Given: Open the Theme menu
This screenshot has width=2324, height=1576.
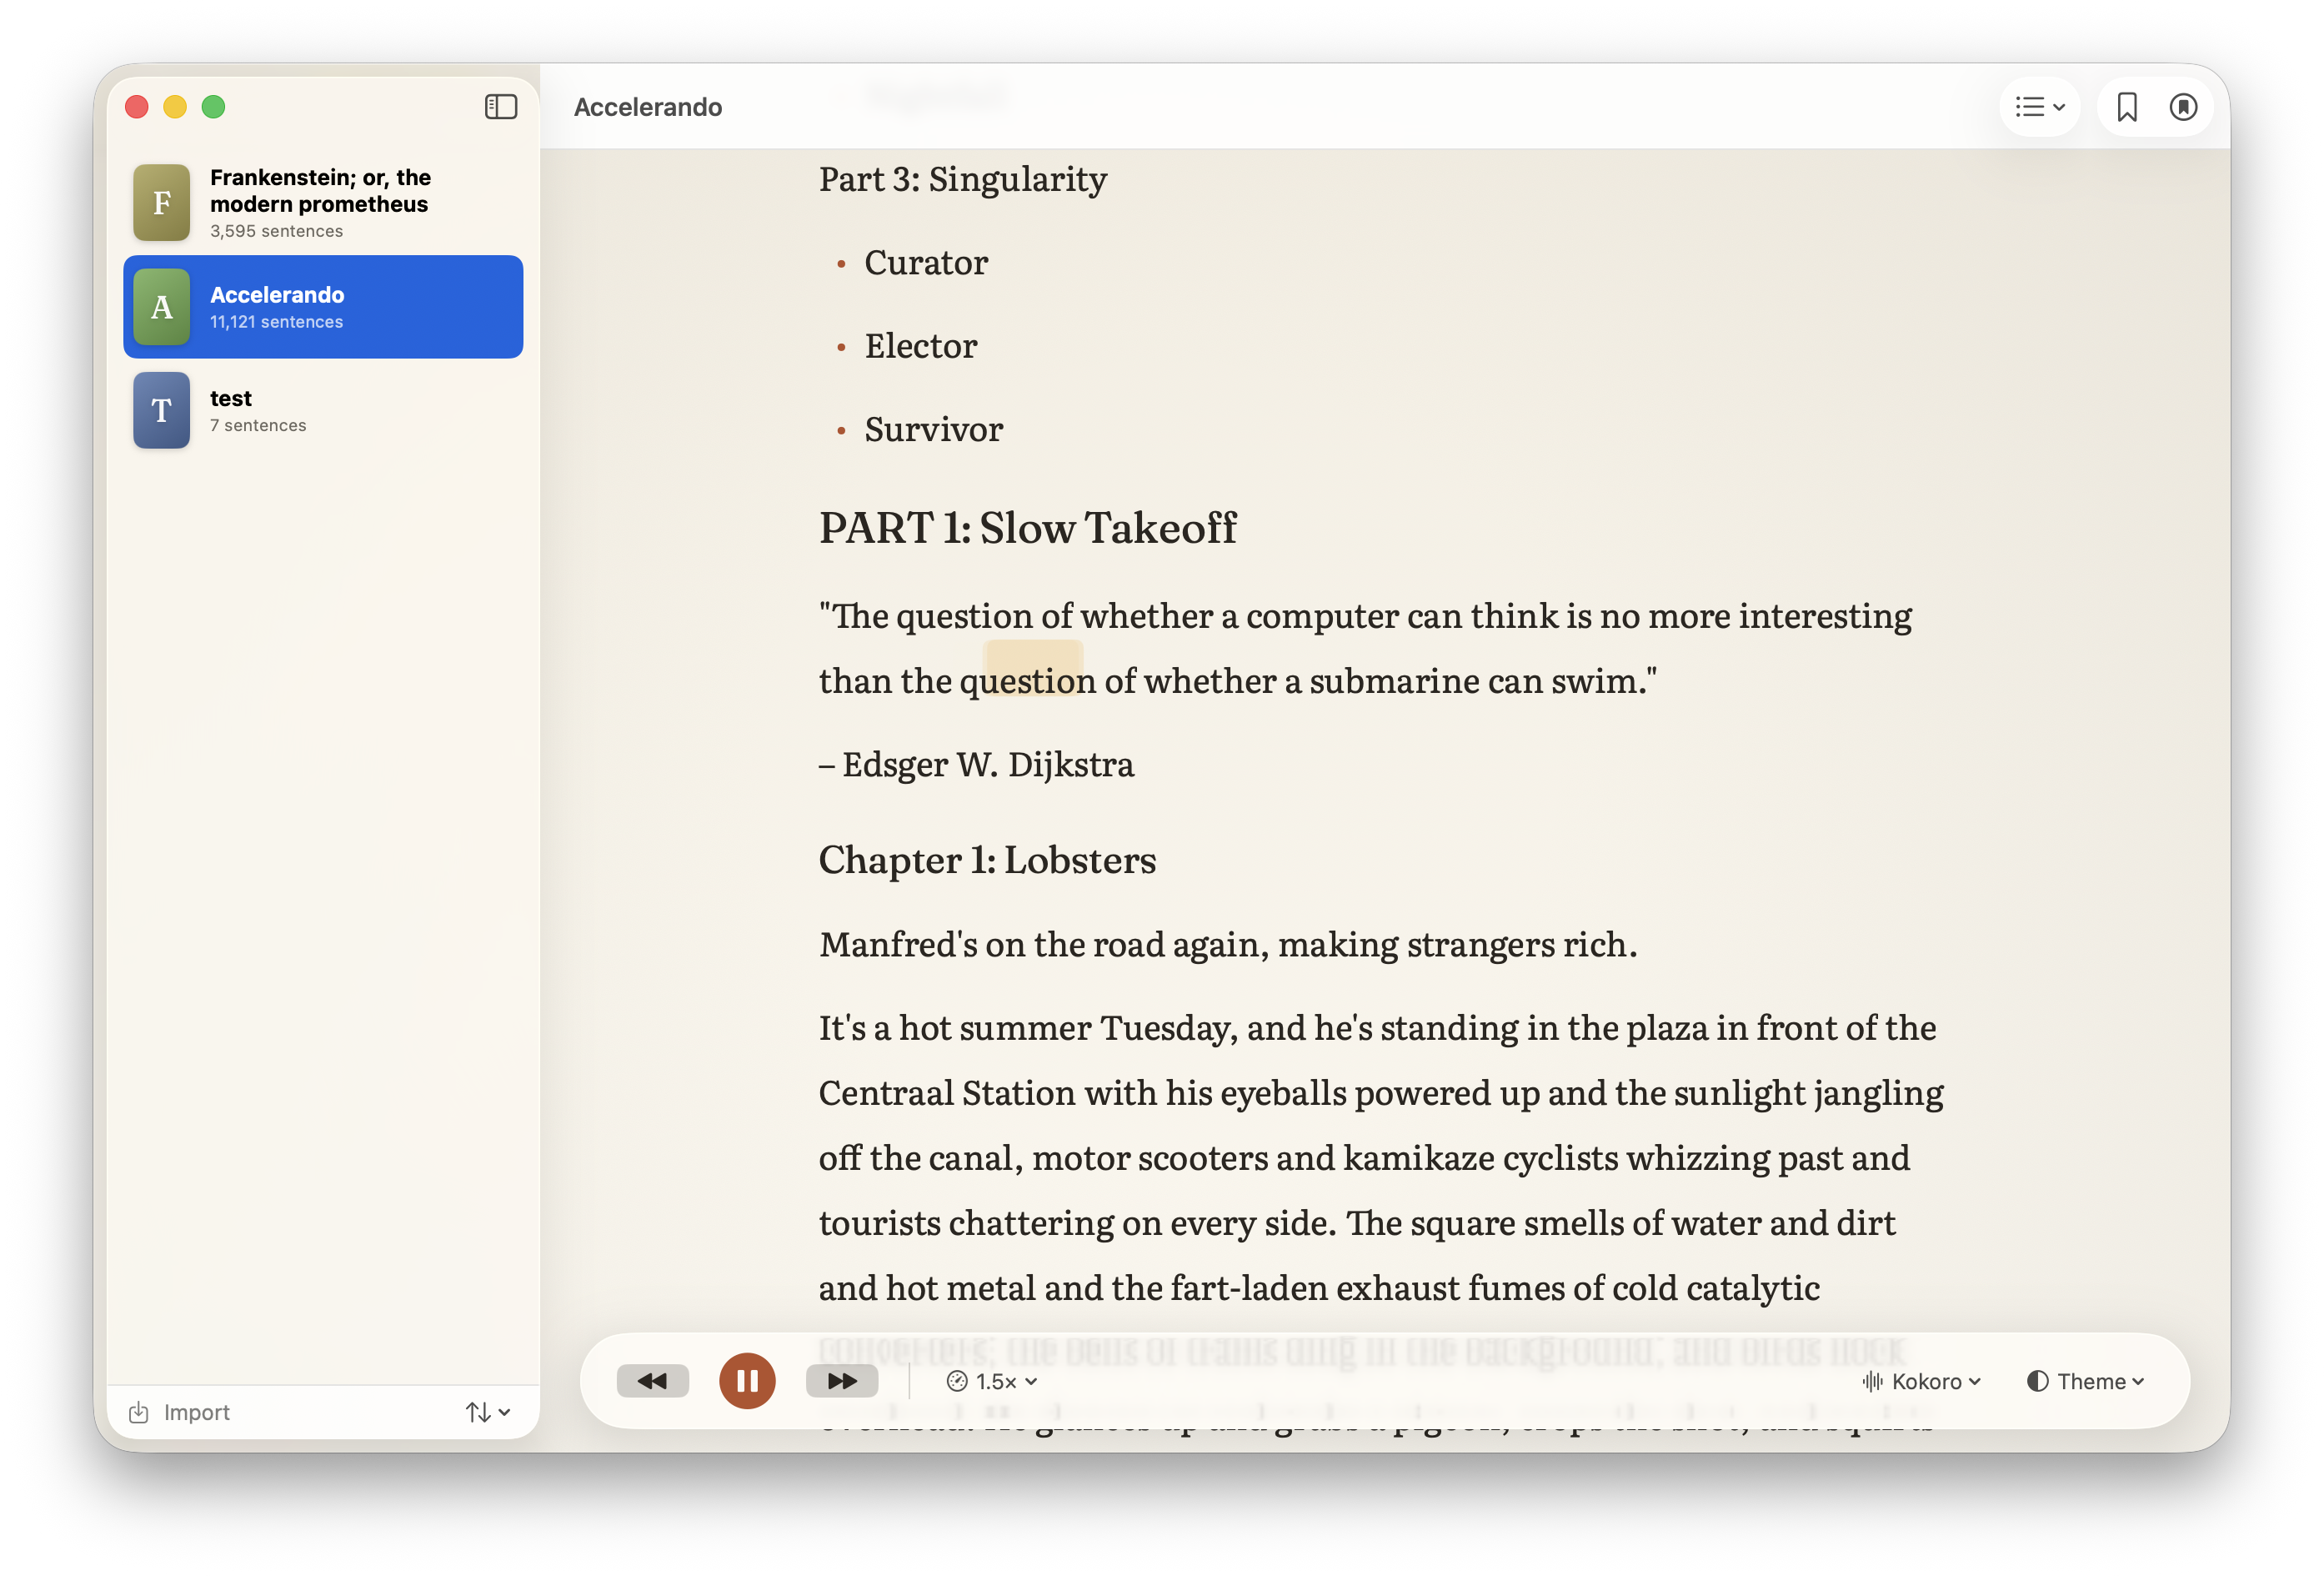Looking at the screenshot, I should tap(2085, 1381).
